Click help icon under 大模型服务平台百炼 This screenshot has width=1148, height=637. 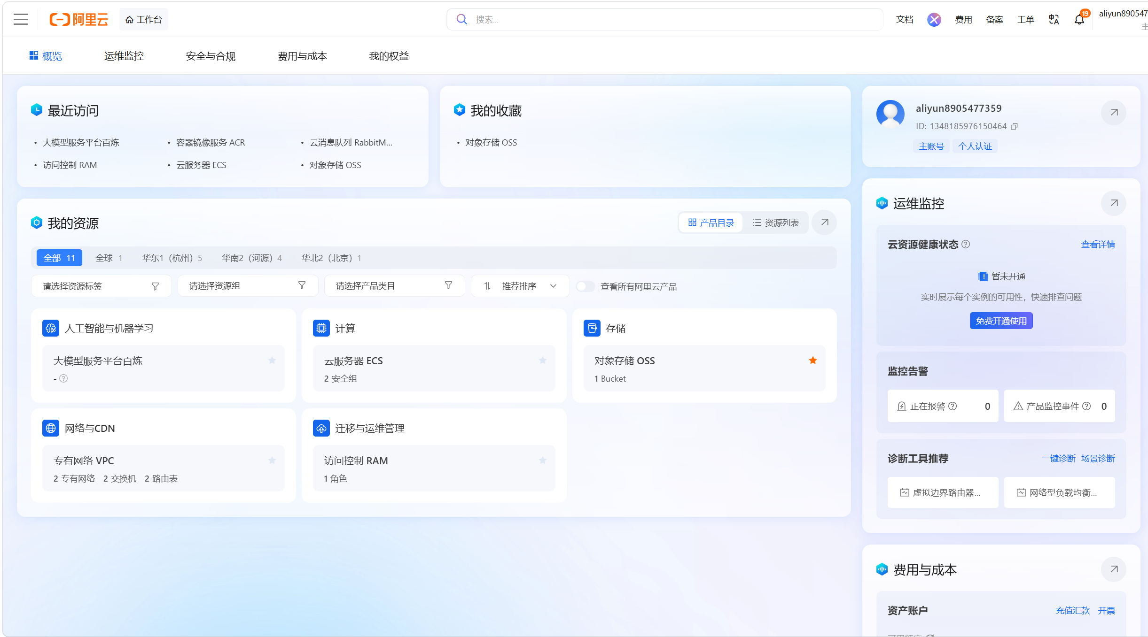tap(63, 378)
